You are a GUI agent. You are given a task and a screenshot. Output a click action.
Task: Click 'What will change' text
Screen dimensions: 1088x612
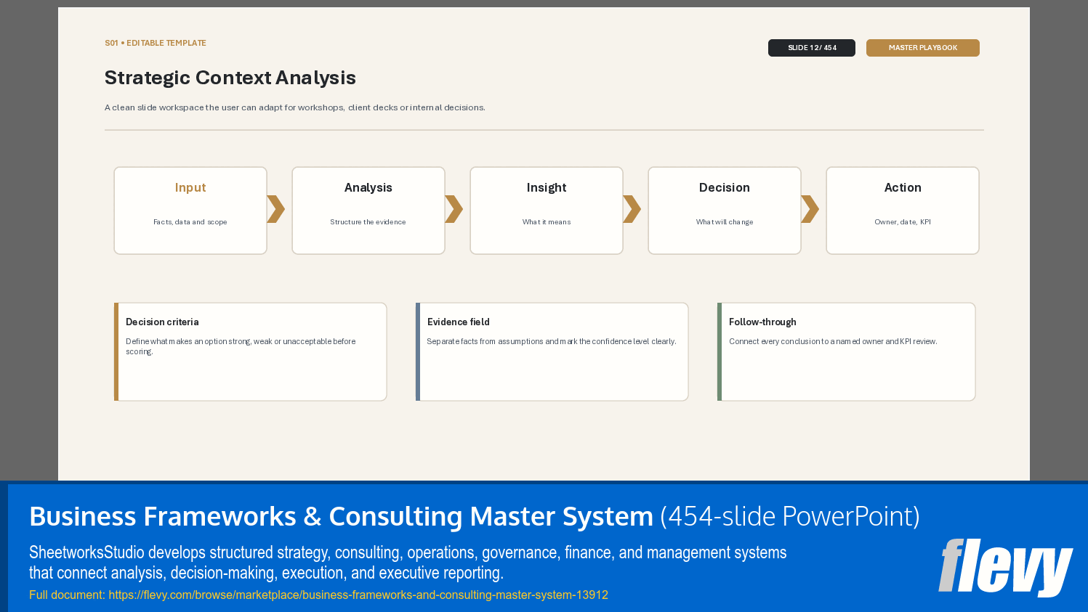[725, 222]
